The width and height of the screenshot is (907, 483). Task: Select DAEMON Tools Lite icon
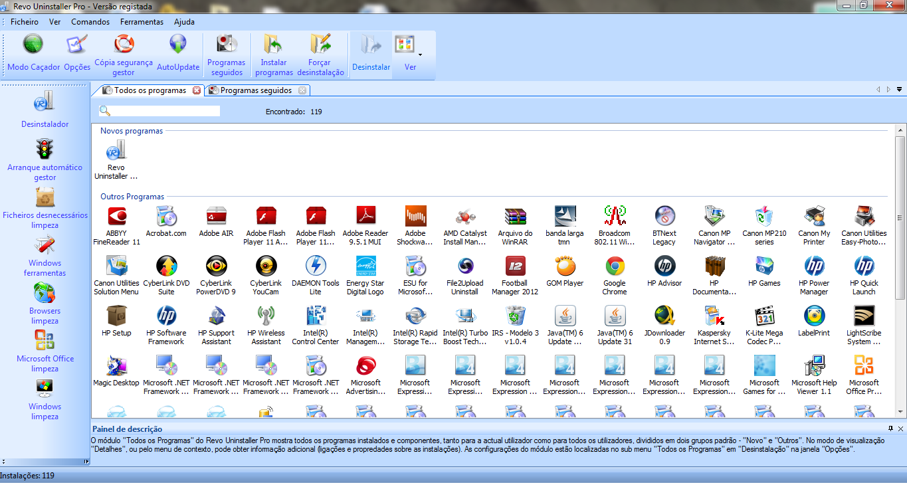click(316, 276)
